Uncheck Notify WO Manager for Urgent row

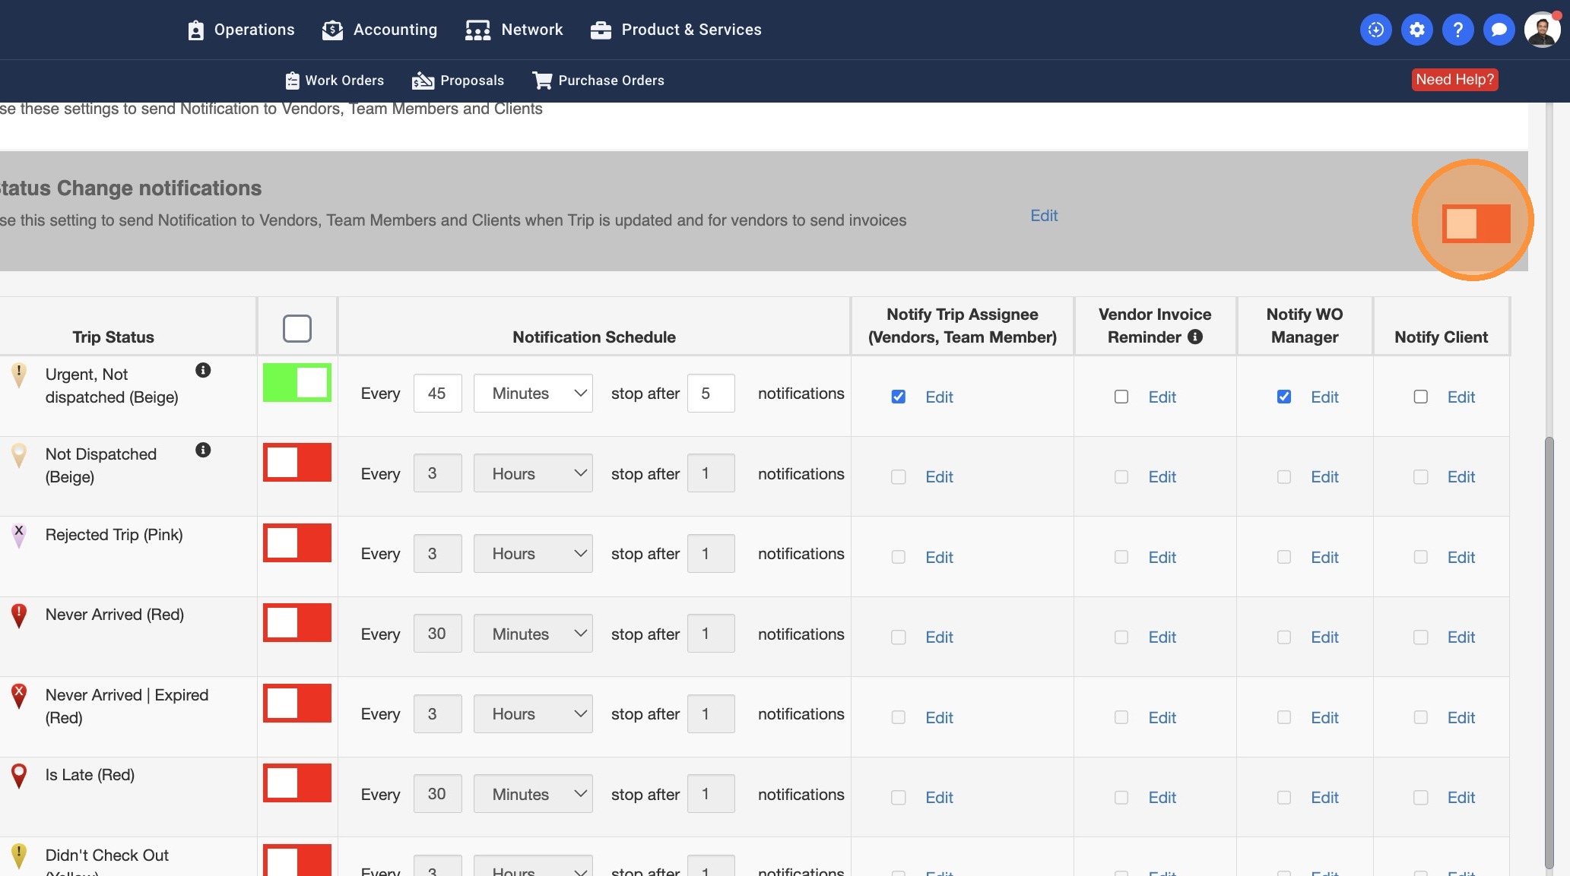(x=1284, y=397)
